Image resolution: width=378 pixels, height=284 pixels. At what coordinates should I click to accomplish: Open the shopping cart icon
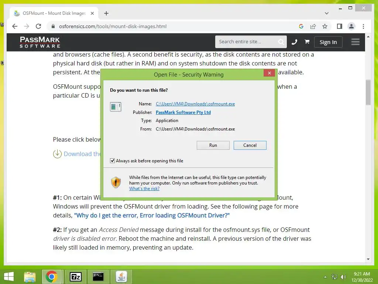[x=307, y=42]
